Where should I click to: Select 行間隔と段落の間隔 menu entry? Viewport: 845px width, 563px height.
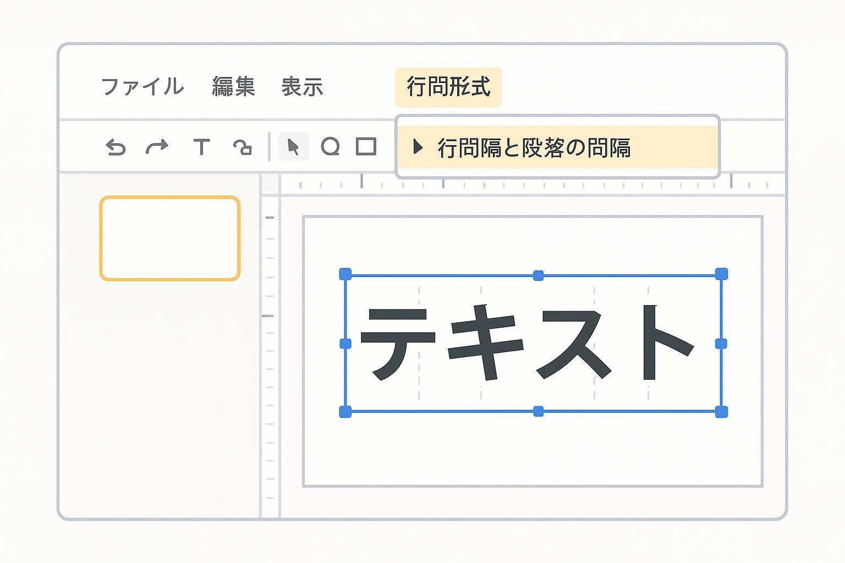tap(534, 147)
